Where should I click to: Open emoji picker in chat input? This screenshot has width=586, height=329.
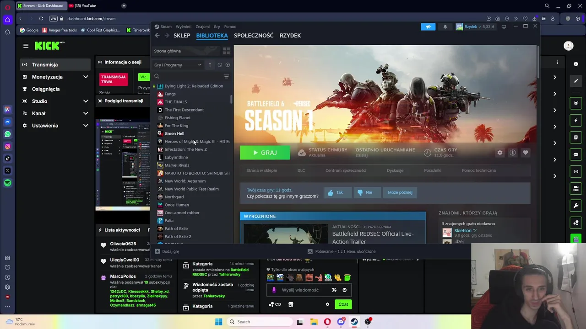click(344, 290)
